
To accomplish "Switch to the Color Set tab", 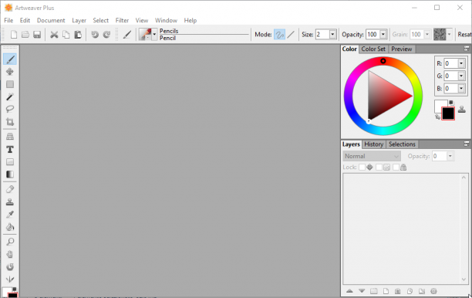I will coord(373,49).
